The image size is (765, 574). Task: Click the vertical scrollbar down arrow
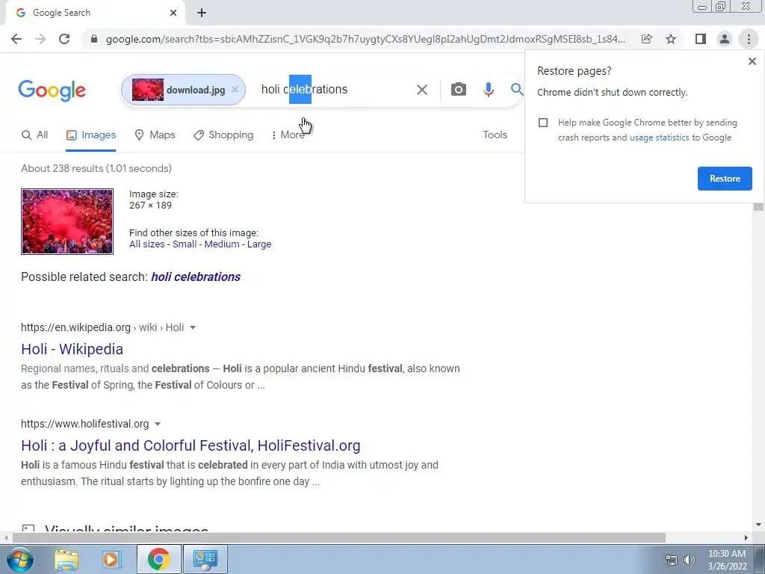(x=758, y=525)
